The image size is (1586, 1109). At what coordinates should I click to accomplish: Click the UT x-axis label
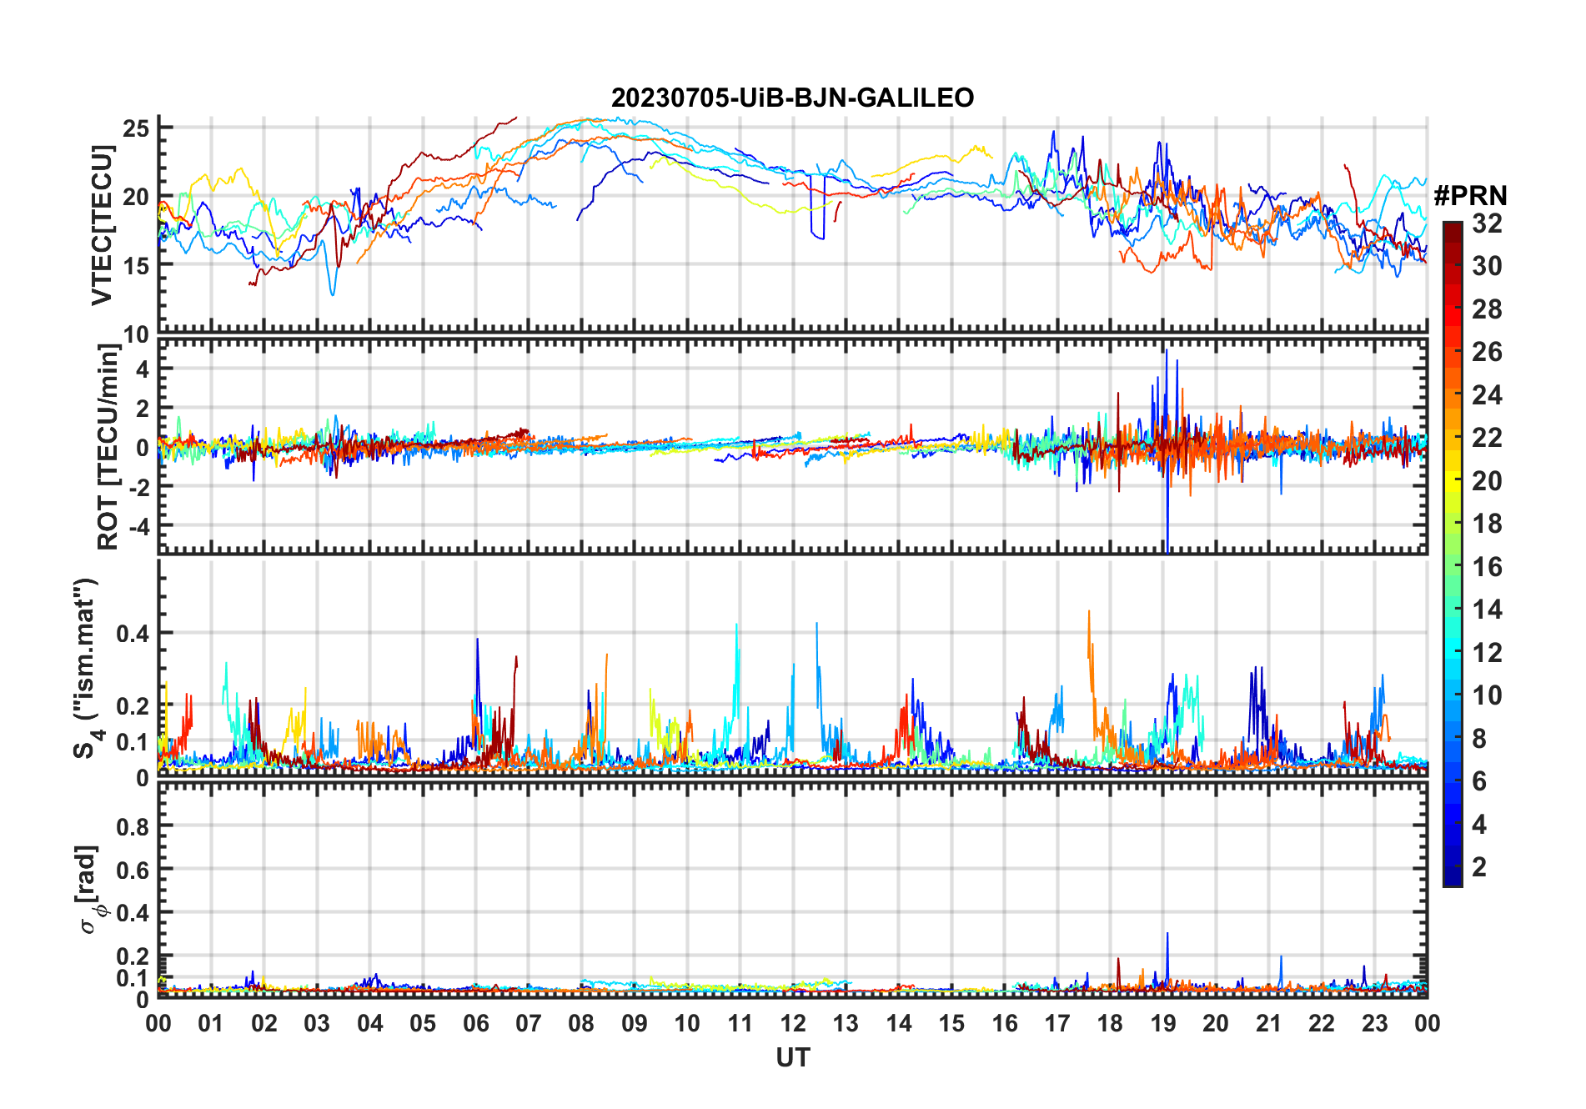[793, 1057]
